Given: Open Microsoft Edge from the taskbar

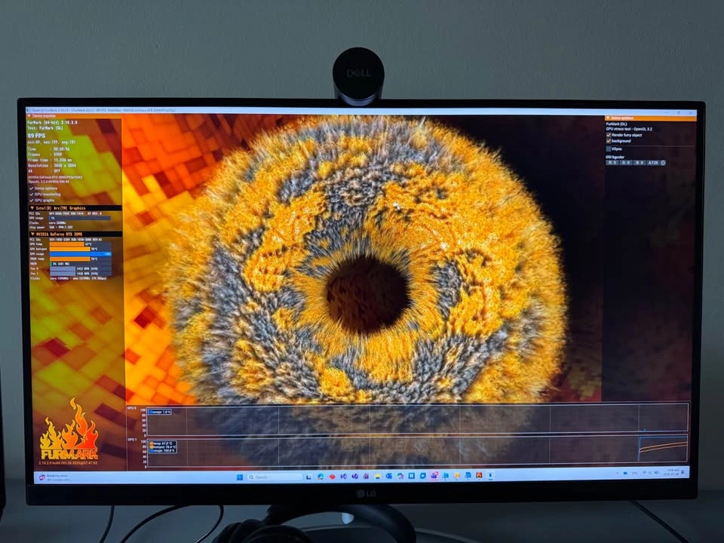Looking at the screenshot, I should click(321, 477).
